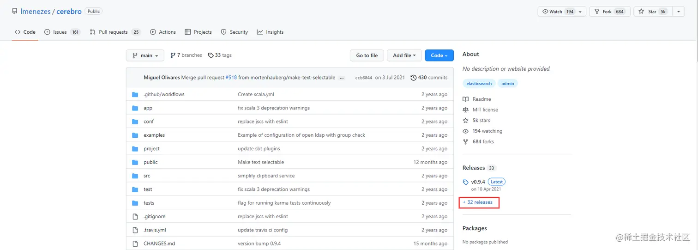The image size is (698, 250).
Task: Click the fork icon next to 684 forks
Action: (465, 141)
